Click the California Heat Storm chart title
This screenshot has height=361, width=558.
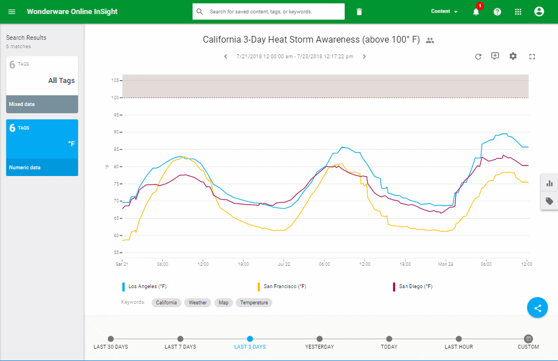312,39
